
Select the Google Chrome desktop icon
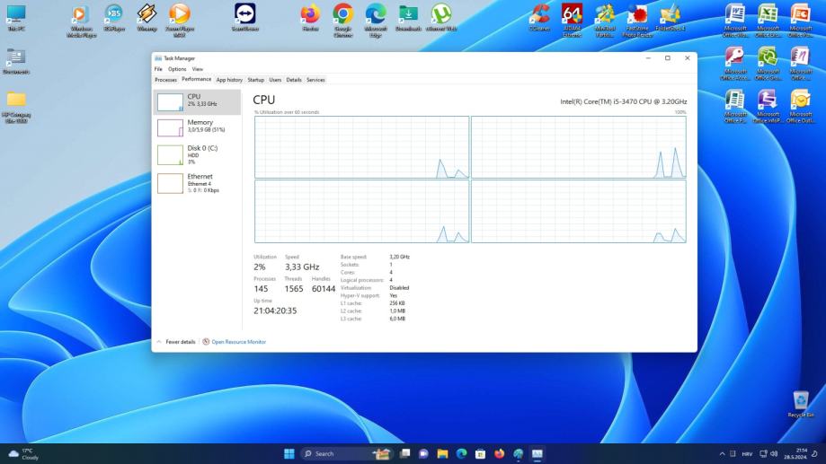point(342,15)
